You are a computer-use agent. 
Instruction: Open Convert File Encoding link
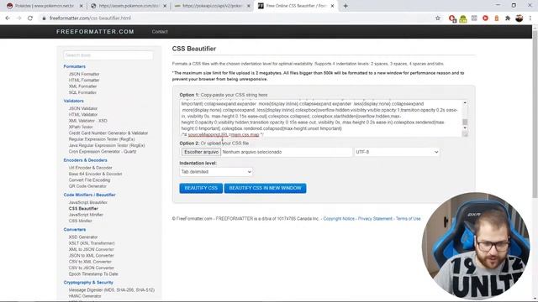(x=89, y=180)
